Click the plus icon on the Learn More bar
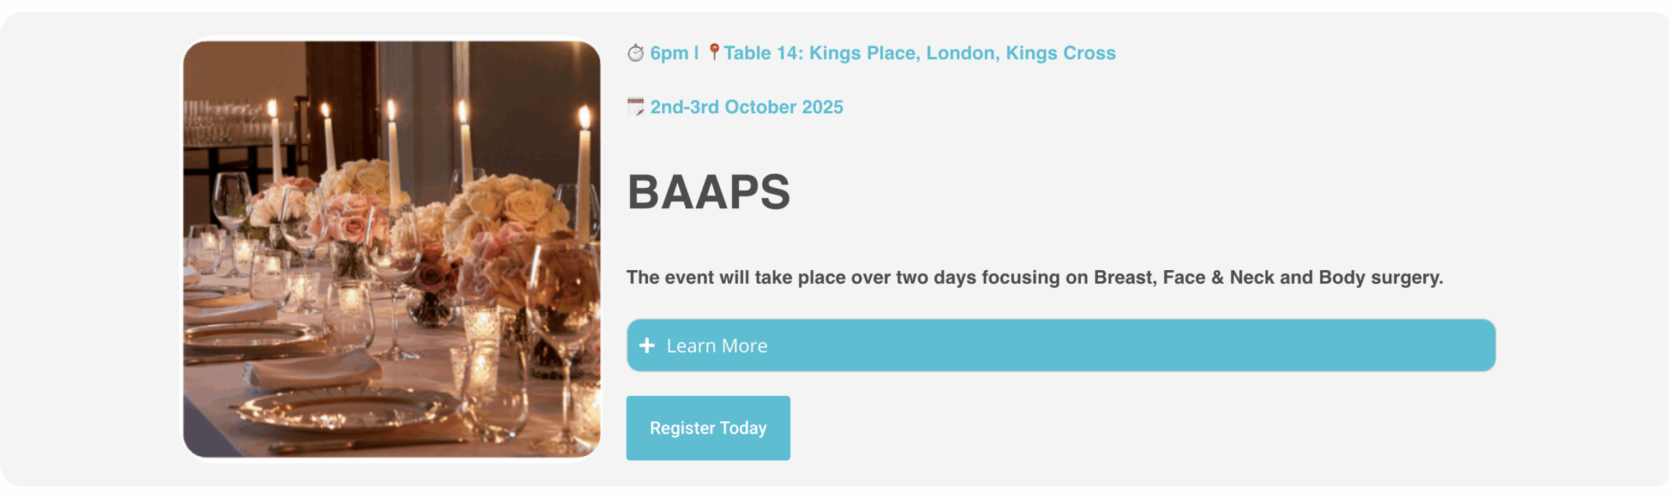Viewport: 1669px width, 498px height. [647, 346]
